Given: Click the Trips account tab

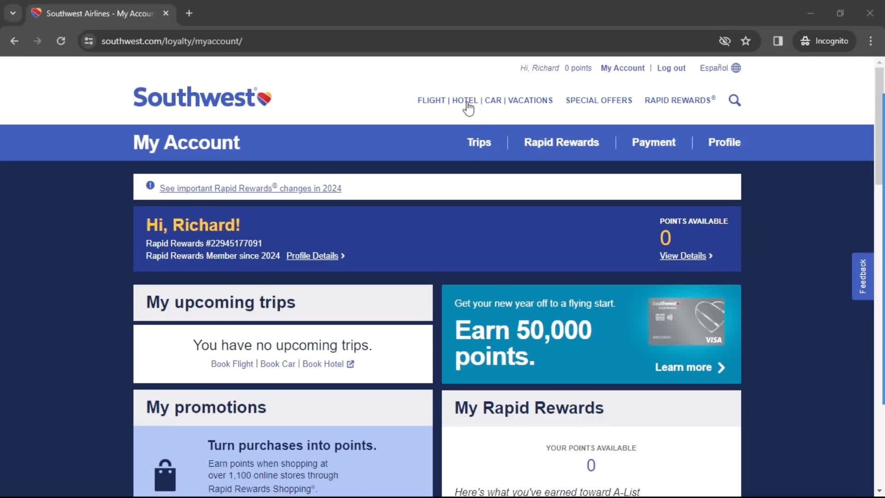Looking at the screenshot, I should pyautogui.click(x=479, y=142).
